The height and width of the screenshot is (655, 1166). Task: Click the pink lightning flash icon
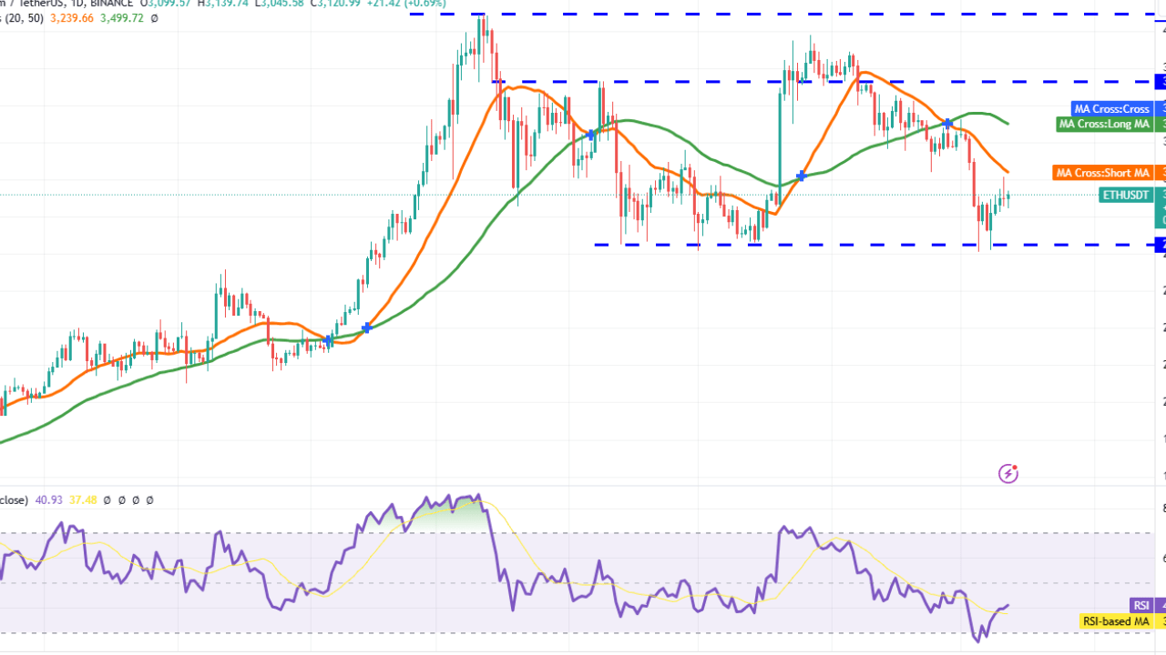point(1008,473)
